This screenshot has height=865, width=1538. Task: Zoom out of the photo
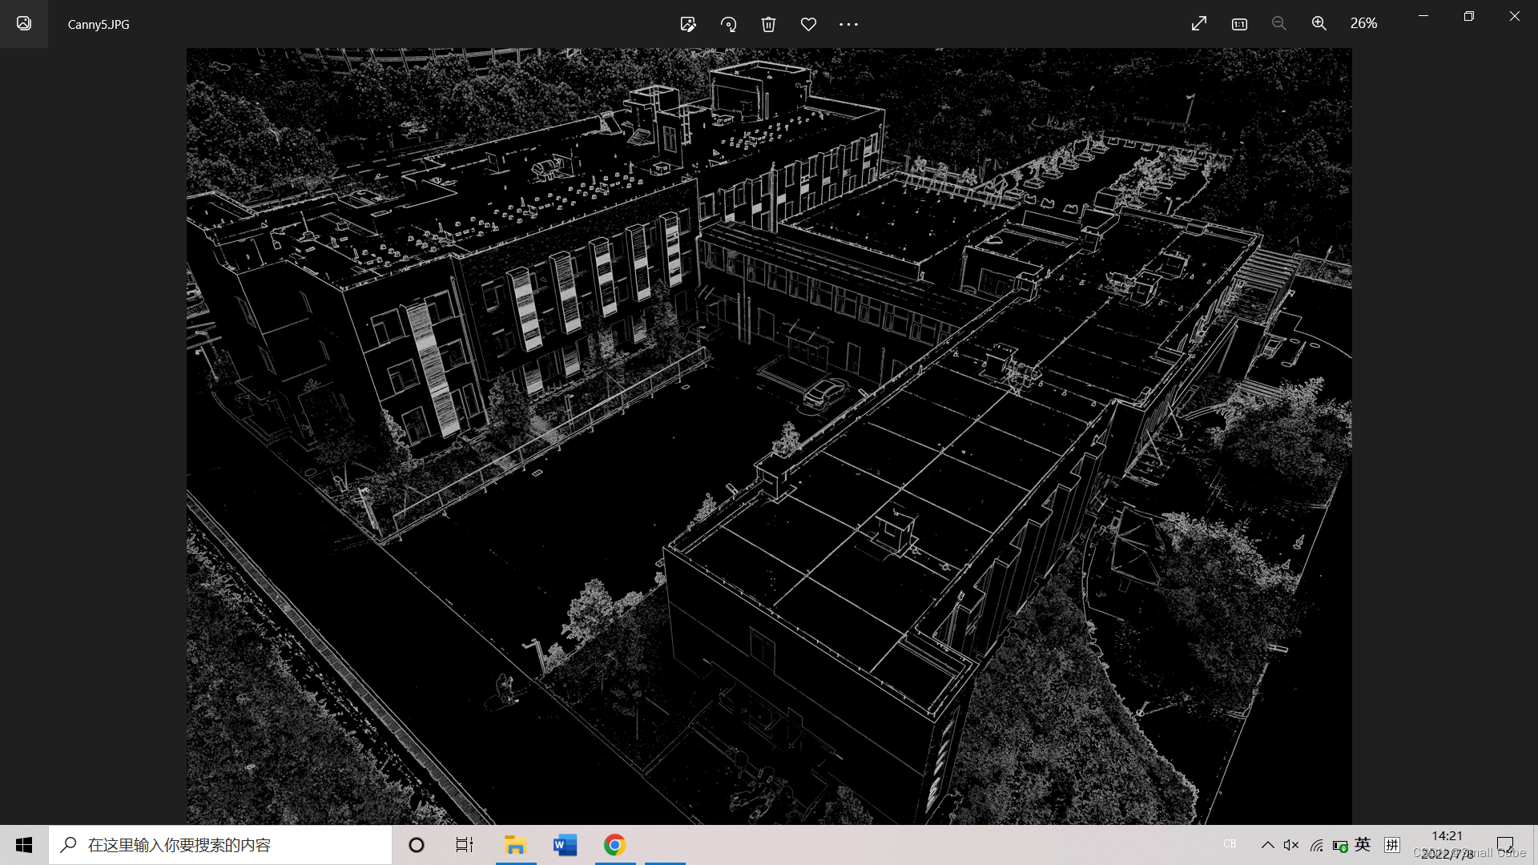[x=1279, y=24]
